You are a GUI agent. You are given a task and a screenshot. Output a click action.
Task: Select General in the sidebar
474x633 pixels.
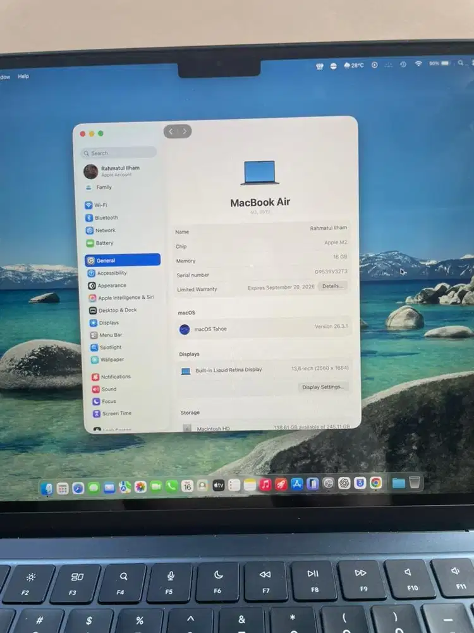tap(123, 260)
